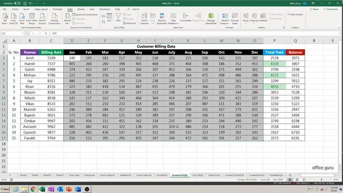Screen dimensions: 343x193
Task: Open the Name Box dropdown
Action: (x=23, y=33)
